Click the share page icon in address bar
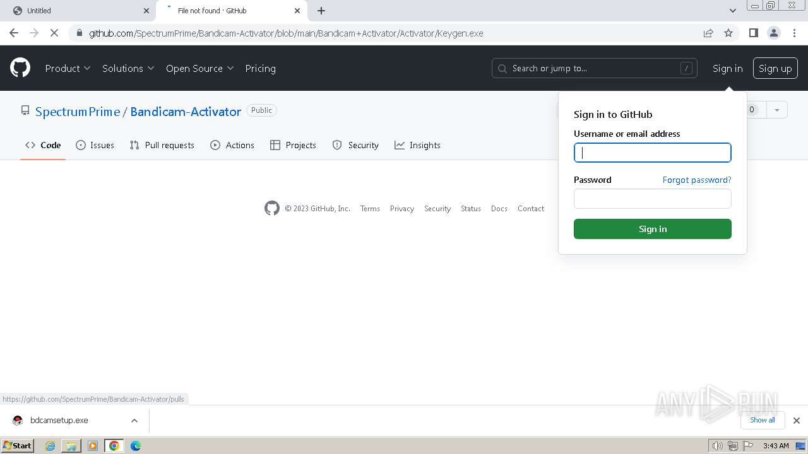 pos(708,33)
